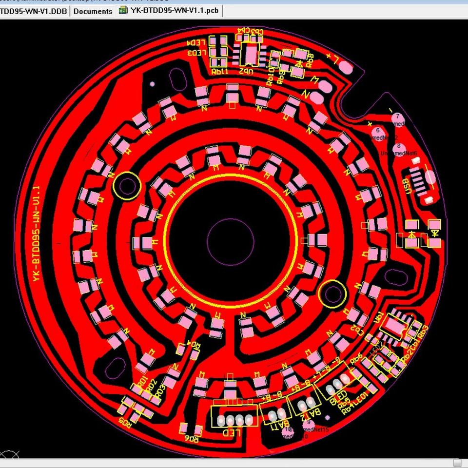The width and height of the screenshot is (468, 468).
Task: Click the upper-left yellow-ringed mounting hole
Action: pos(127,186)
